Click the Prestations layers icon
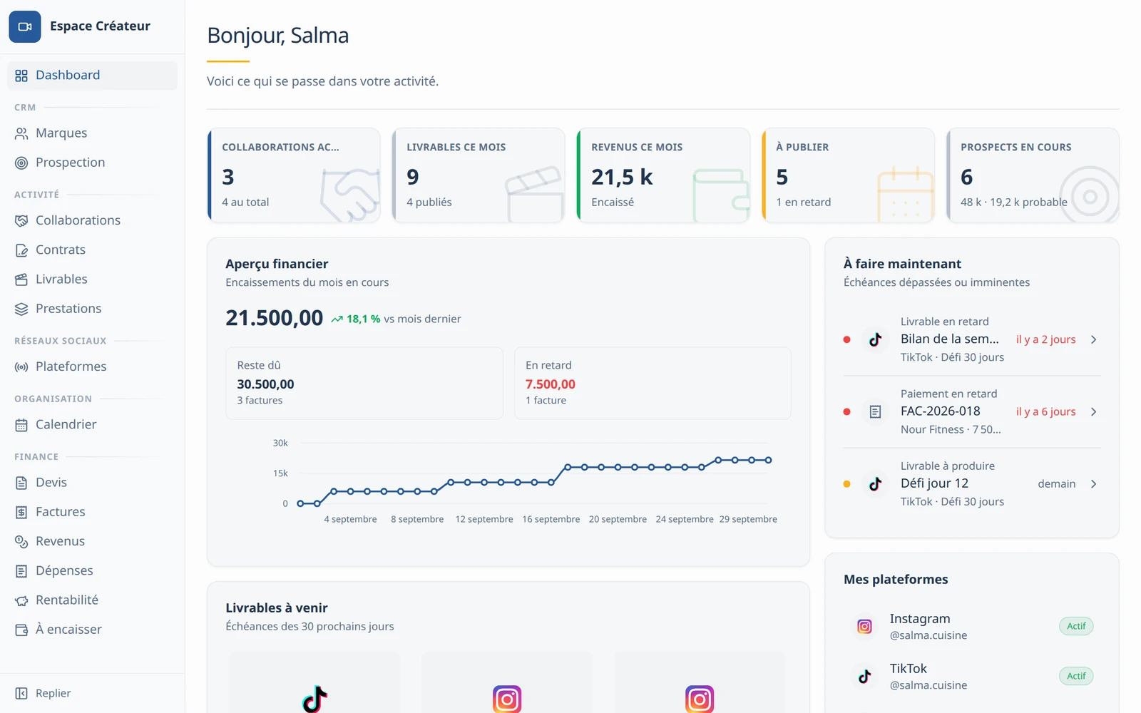The height and width of the screenshot is (713, 1141). [x=21, y=309]
